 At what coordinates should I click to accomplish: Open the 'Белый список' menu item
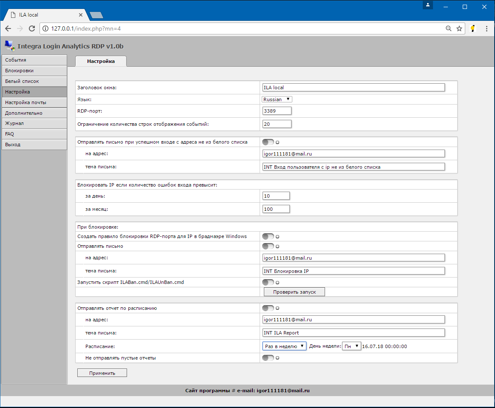(x=34, y=81)
